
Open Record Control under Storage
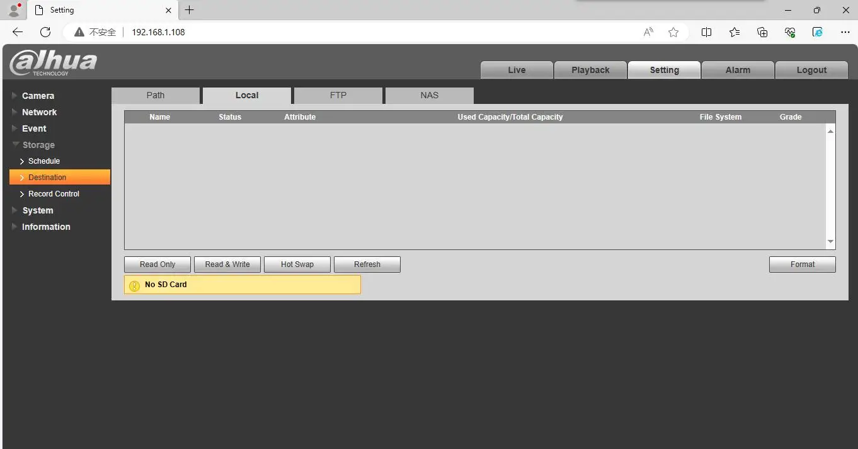pos(54,194)
